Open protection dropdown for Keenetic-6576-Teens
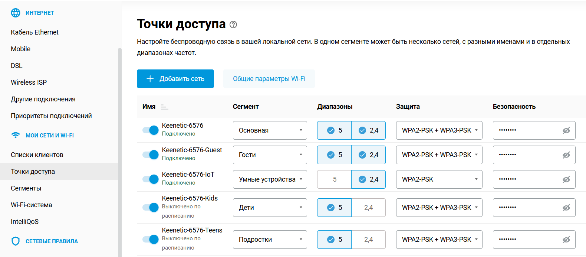The image size is (586, 257). (x=439, y=240)
